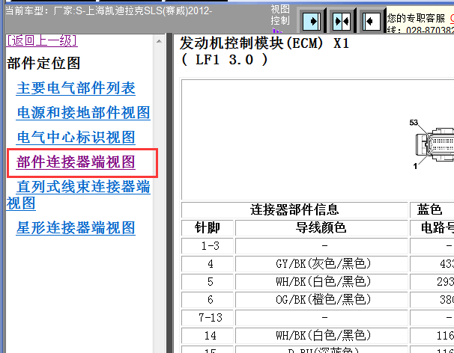The image size is (454, 353).
Task: Click the middle converge-arrows view control icon
Action: click(x=342, y=21)
